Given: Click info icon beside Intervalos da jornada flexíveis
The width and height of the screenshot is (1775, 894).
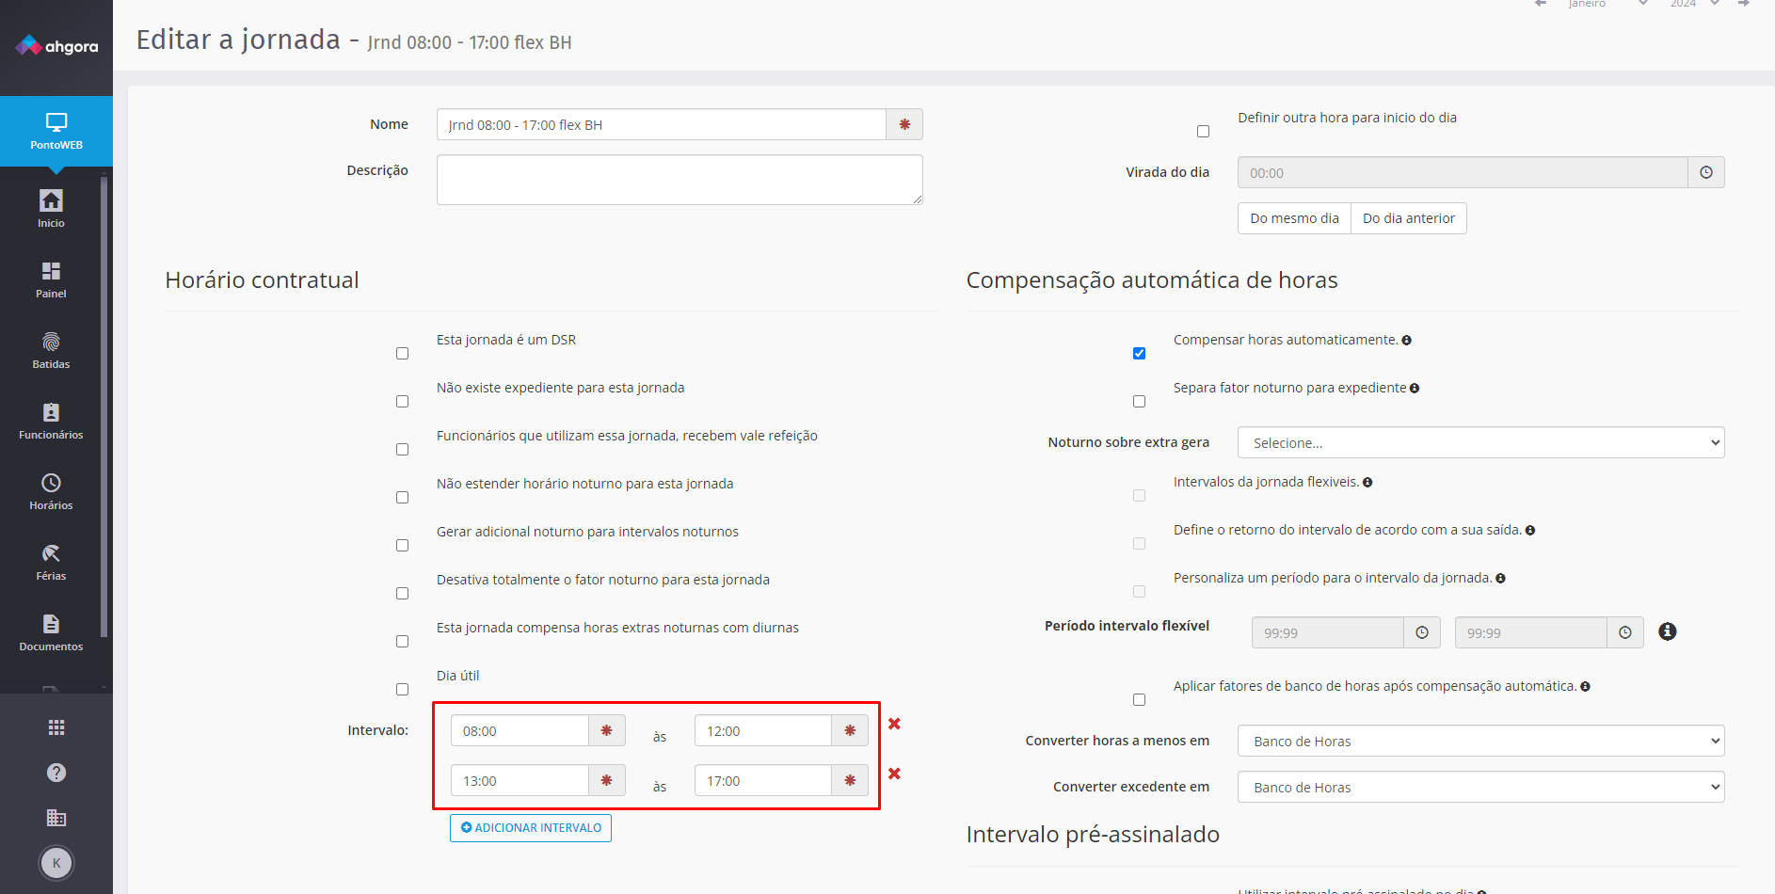Looking at the screenshot, I should [x=1367, y=483].
